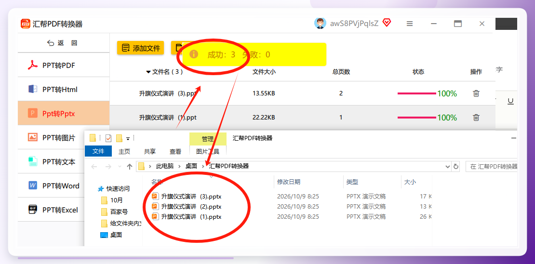Click the 状态 column header
This screenshot has width=535, height=264.
point(418,72)
